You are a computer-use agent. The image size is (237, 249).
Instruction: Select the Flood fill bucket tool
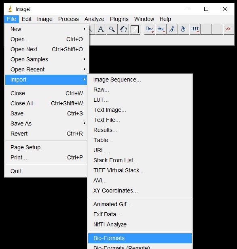click(184, 29)
